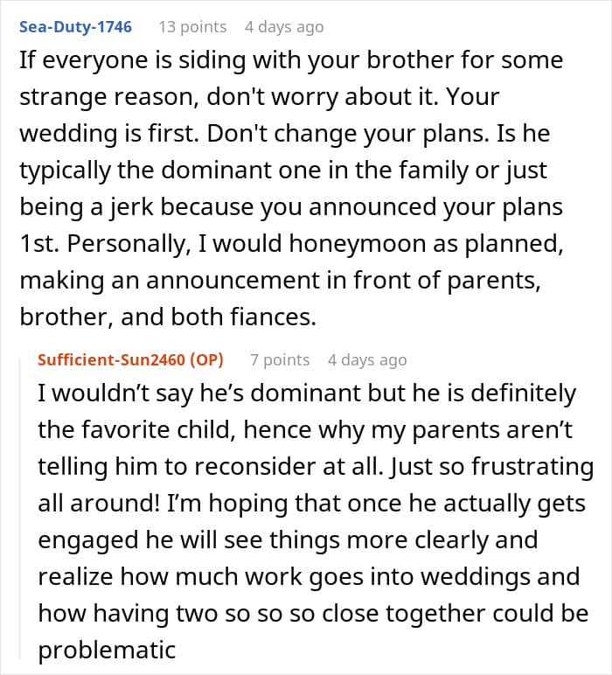
Task: Click the 13 points score label
Action: click(x=192, y=27)
